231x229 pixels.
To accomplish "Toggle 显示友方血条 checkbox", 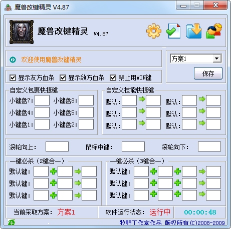I will tap(13, 78).
